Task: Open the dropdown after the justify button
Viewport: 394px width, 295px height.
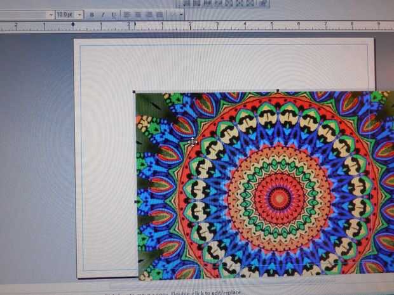Action: click(181, 15)
